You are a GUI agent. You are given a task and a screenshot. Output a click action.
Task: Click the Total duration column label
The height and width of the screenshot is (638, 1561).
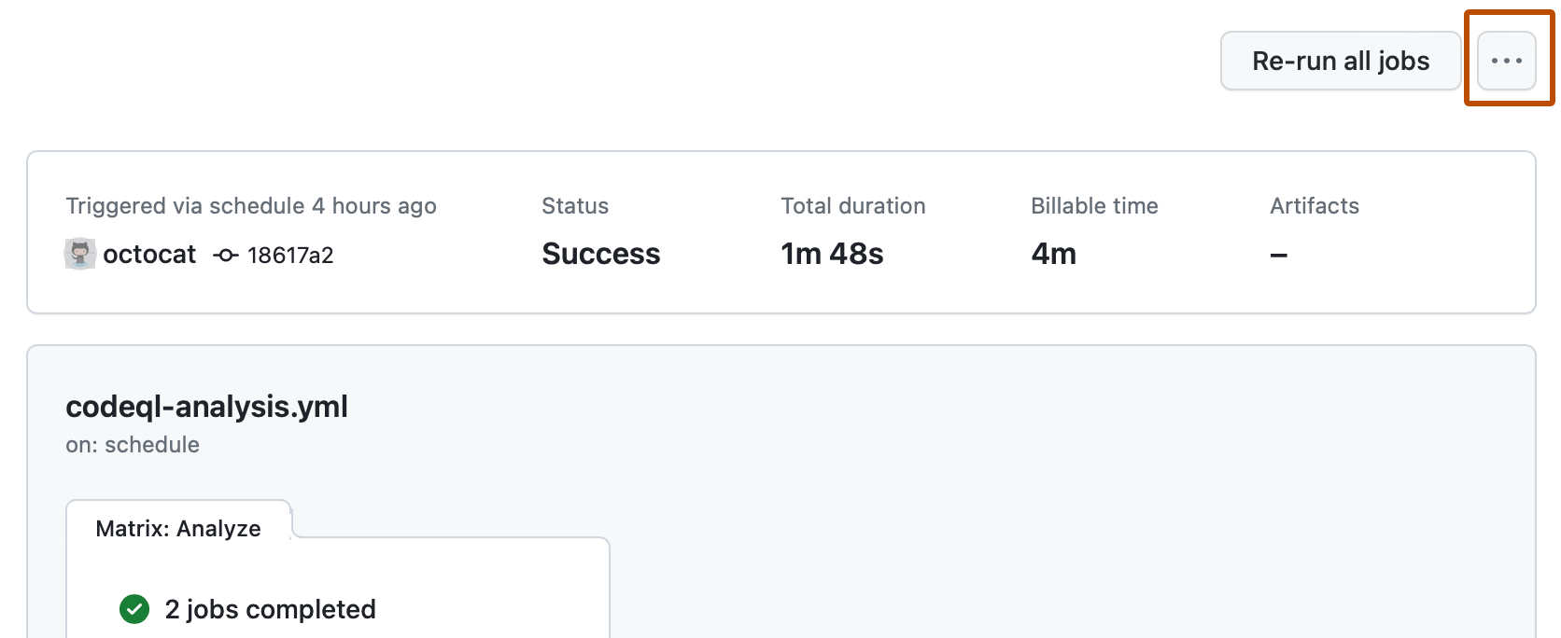click(852, 206)
